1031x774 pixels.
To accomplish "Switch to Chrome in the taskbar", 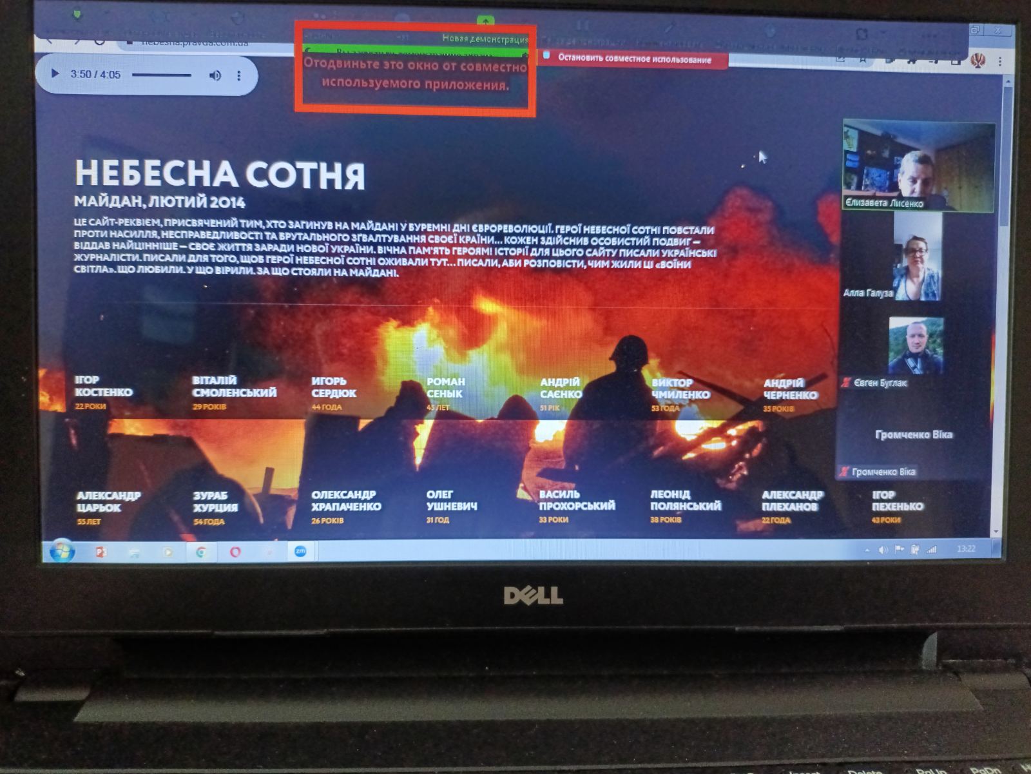I will pos(202,552).
